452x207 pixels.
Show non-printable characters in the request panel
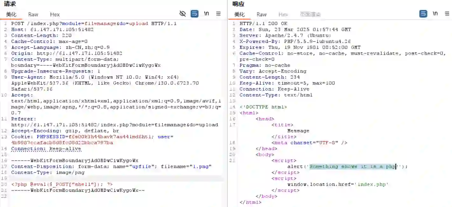point(206,14)
